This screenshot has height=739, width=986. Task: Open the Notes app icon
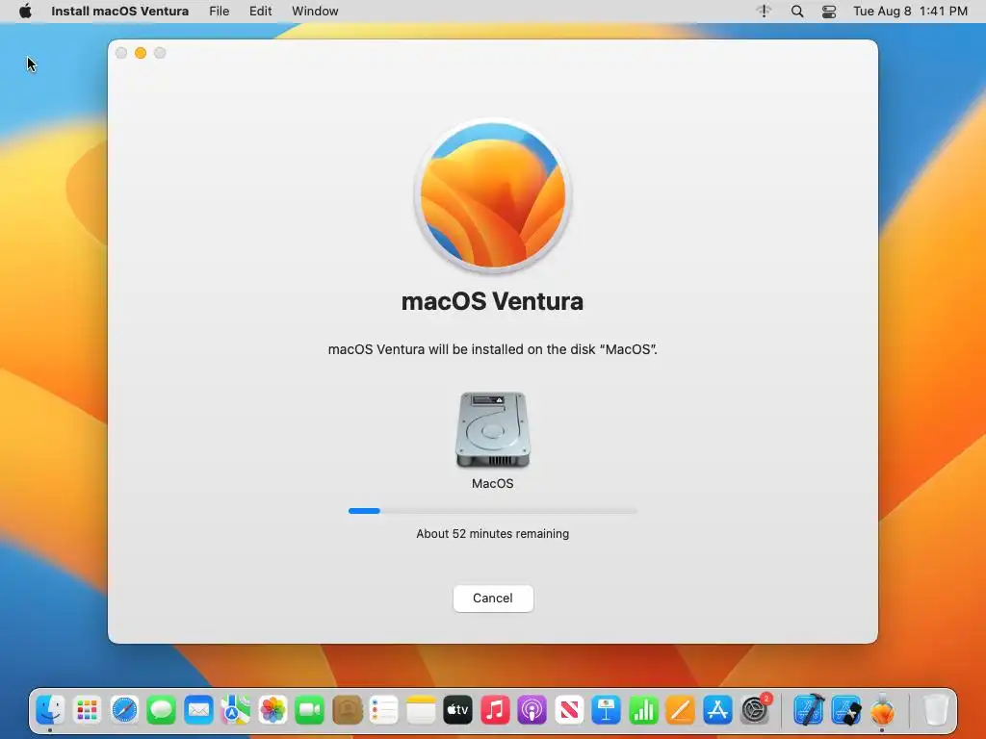pos(421,711)
